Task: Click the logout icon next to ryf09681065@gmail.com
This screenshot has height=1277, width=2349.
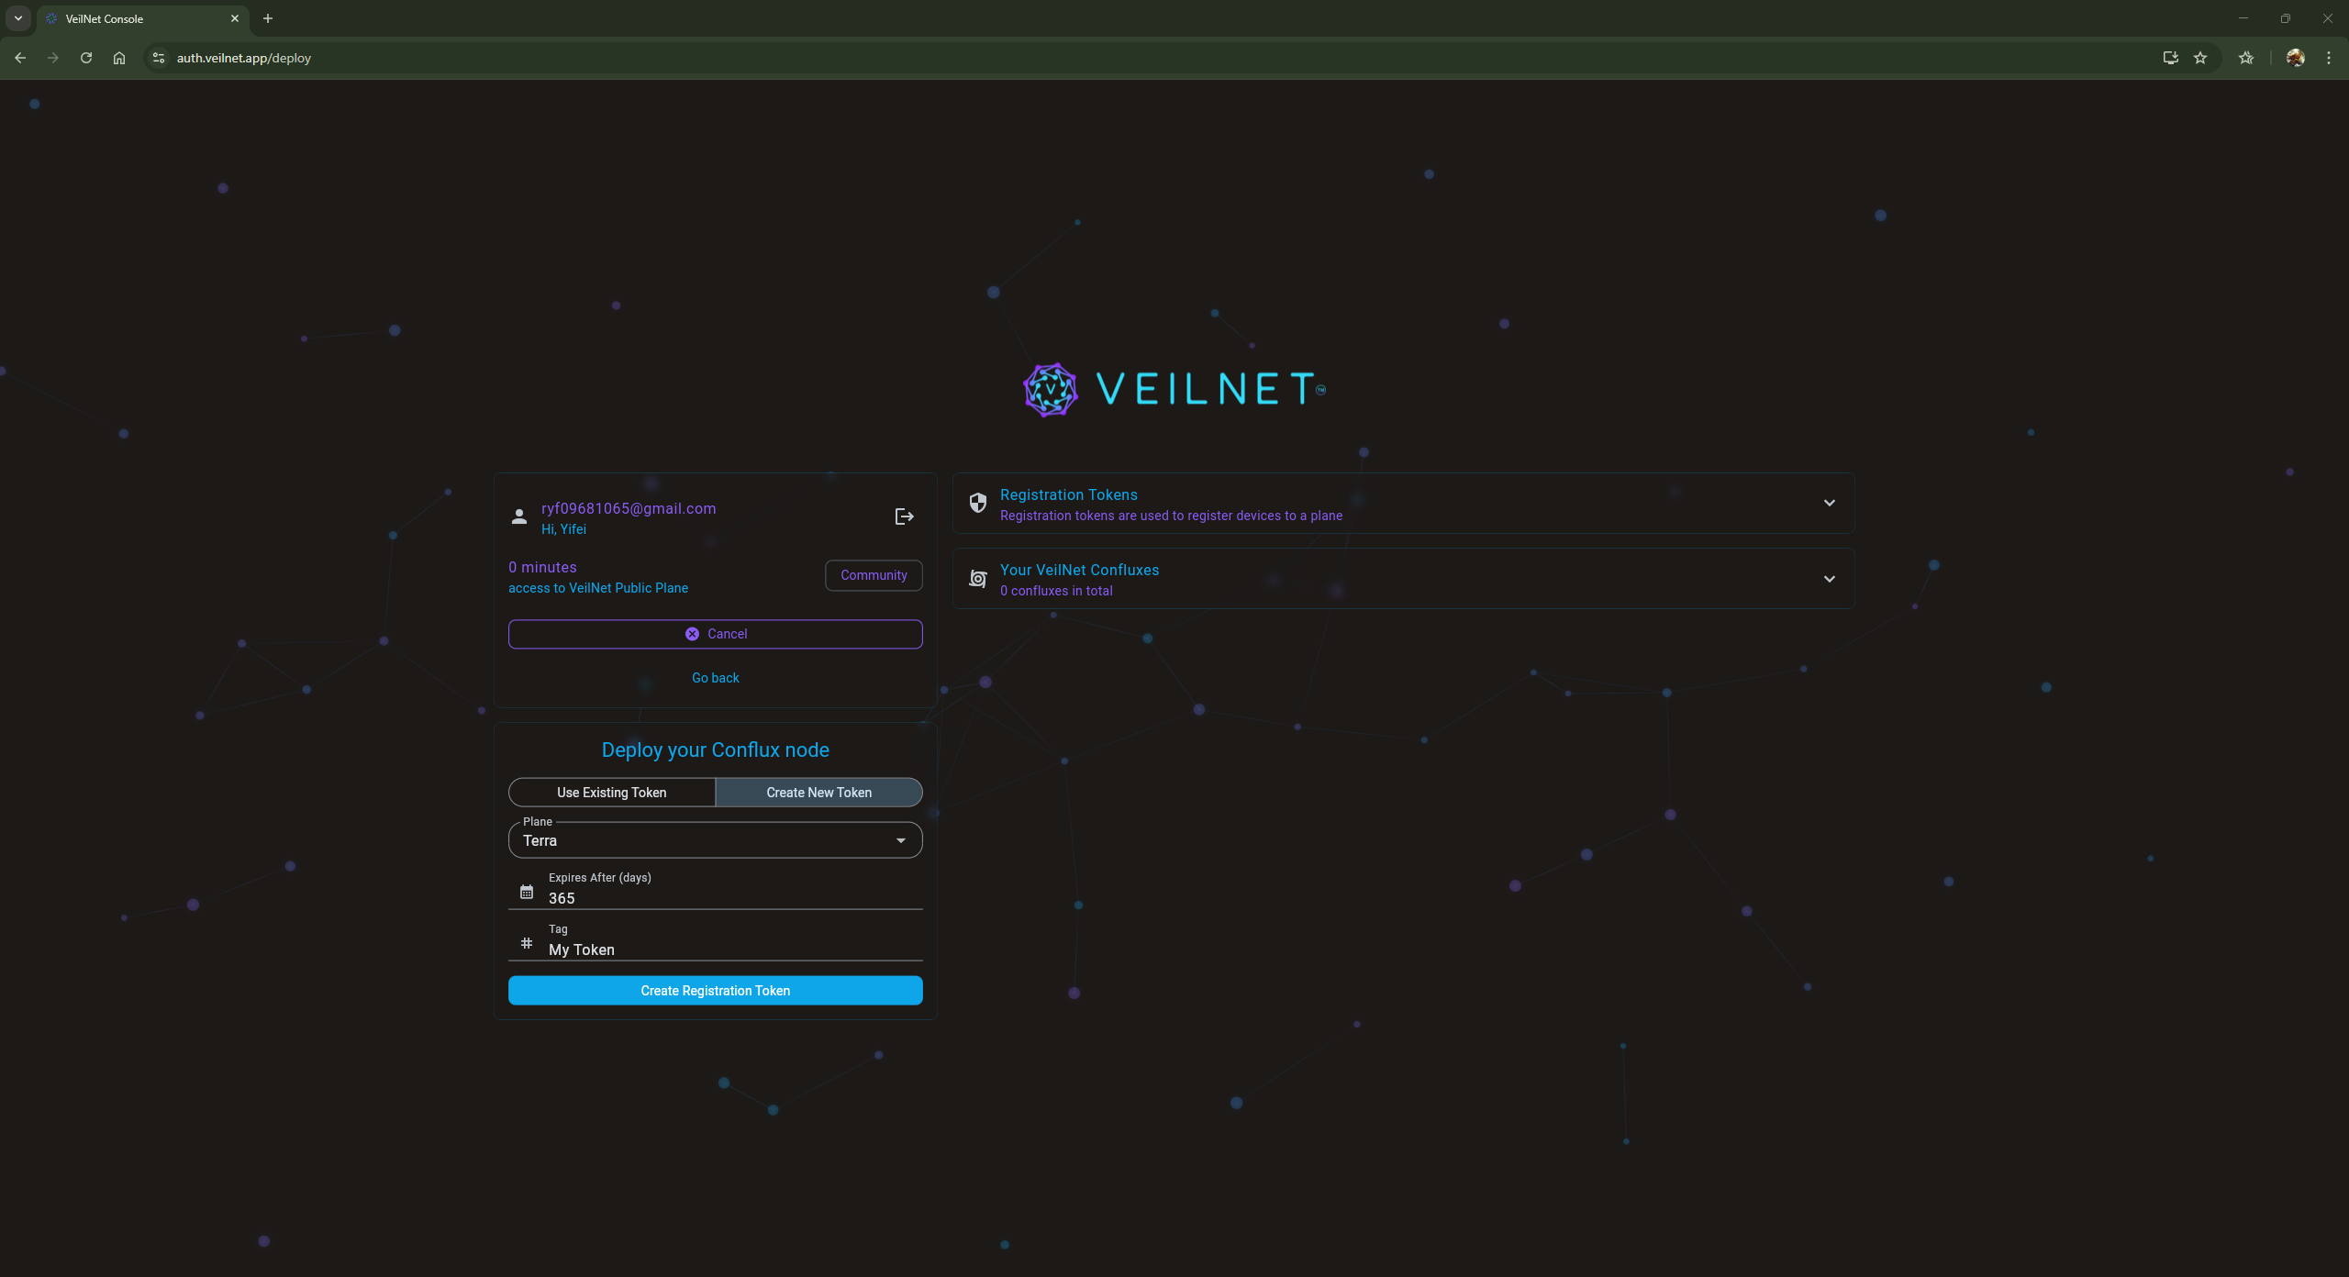Action: coord(903,516)
